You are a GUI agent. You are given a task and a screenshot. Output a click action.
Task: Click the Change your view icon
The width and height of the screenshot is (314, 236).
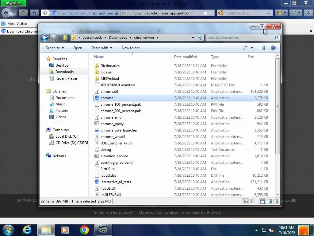point(245,48)
